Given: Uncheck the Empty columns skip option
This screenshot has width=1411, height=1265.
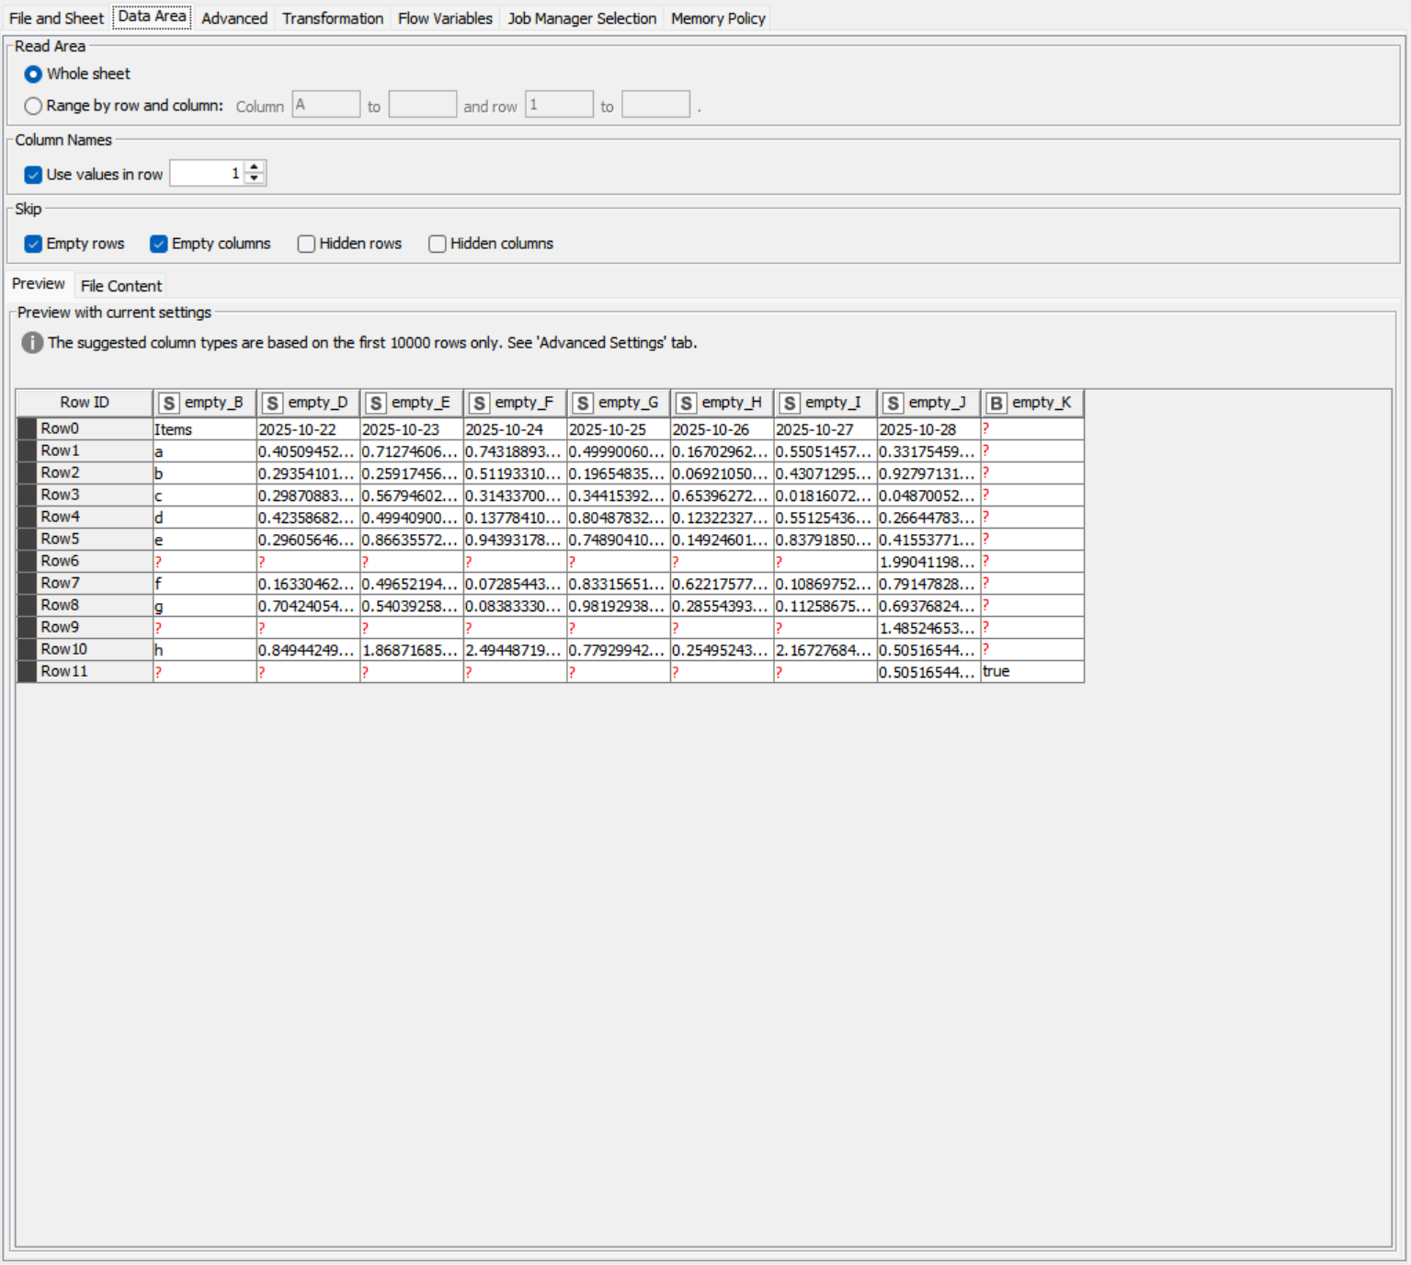Looking at the screenshot, I should 159,244.
